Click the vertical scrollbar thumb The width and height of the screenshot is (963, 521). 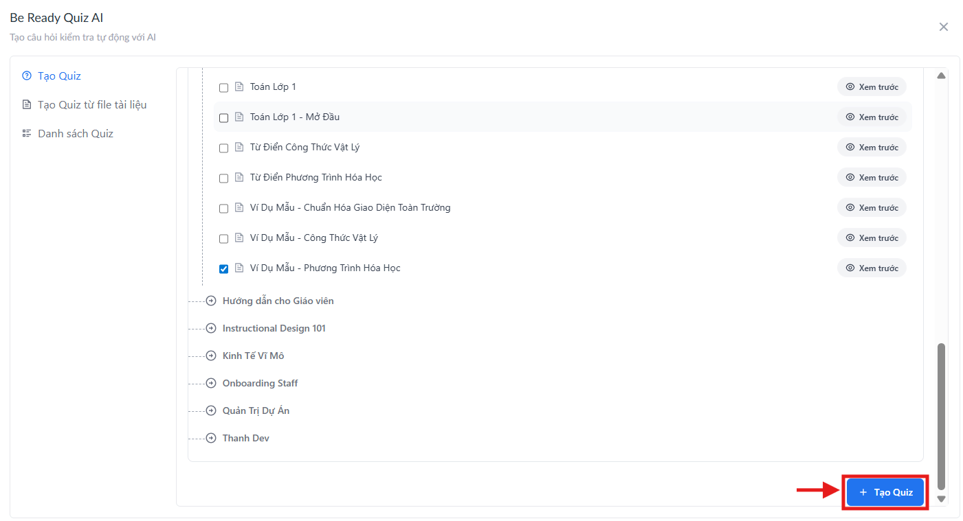pyautogui.click(x=942, y=416)
